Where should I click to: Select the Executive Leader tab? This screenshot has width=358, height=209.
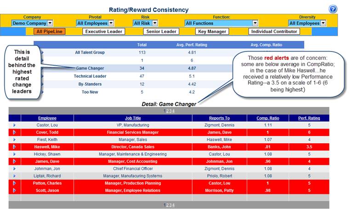point(104,32)
